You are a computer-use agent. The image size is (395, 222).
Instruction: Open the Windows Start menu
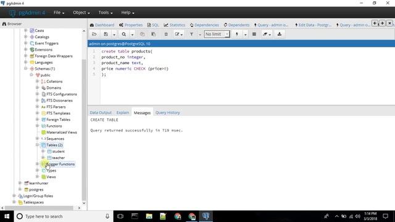click(x=7, y=216)
